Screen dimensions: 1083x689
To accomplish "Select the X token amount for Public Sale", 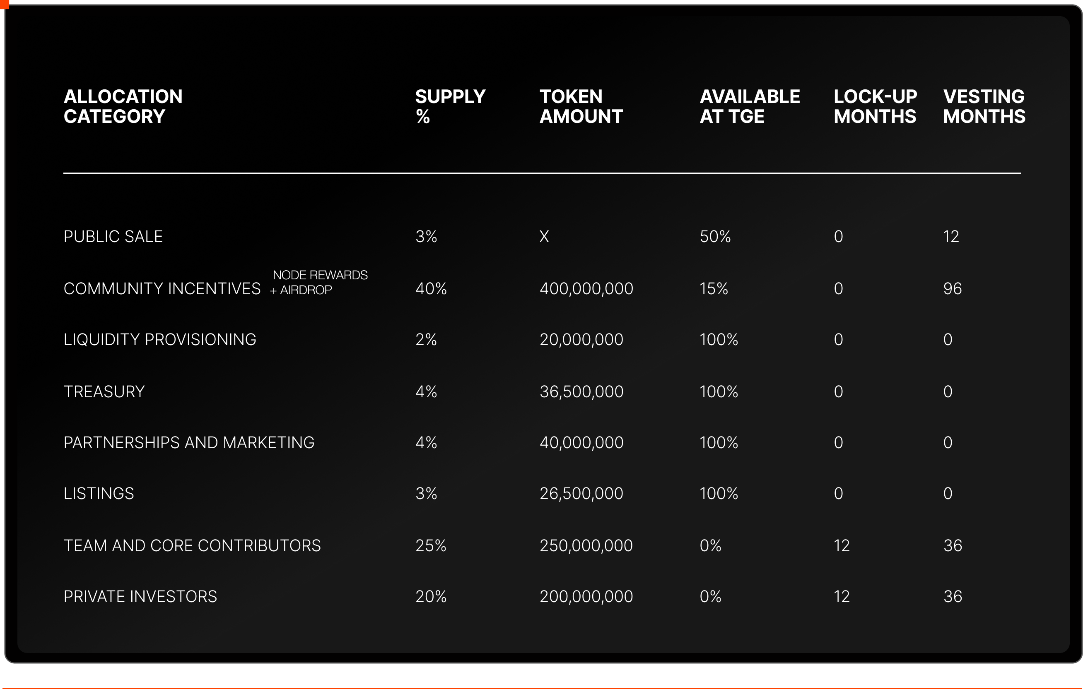I will click(x=544, y=236).
